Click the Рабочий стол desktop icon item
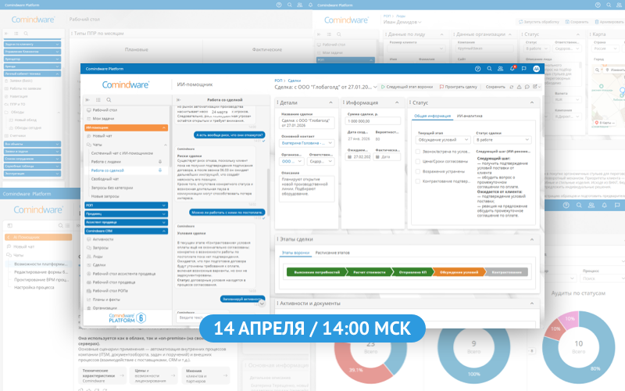625x391 pixels. [x=102, y=109]
